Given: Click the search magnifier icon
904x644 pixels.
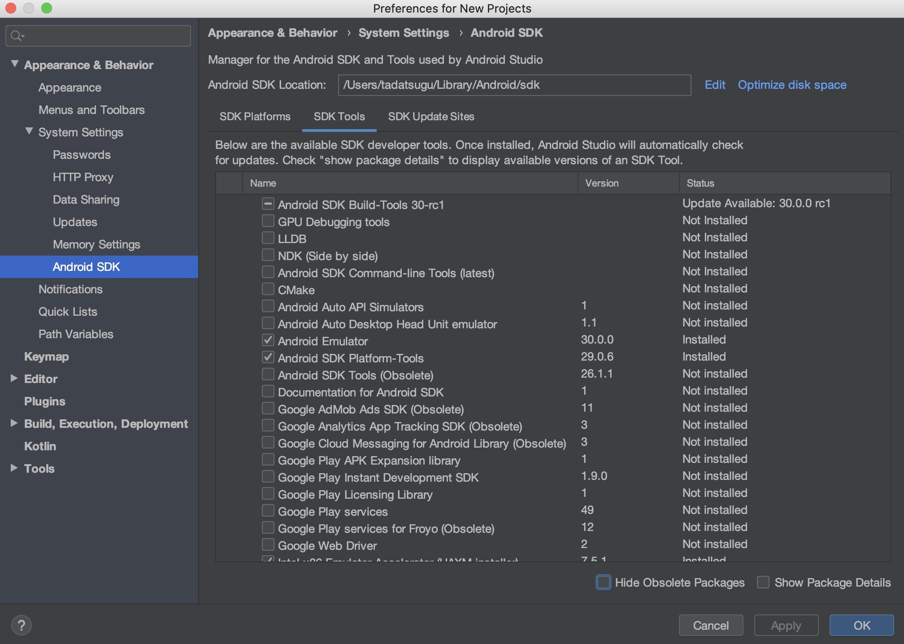Looking at the screenshot, I should click(x=17, y=35).
